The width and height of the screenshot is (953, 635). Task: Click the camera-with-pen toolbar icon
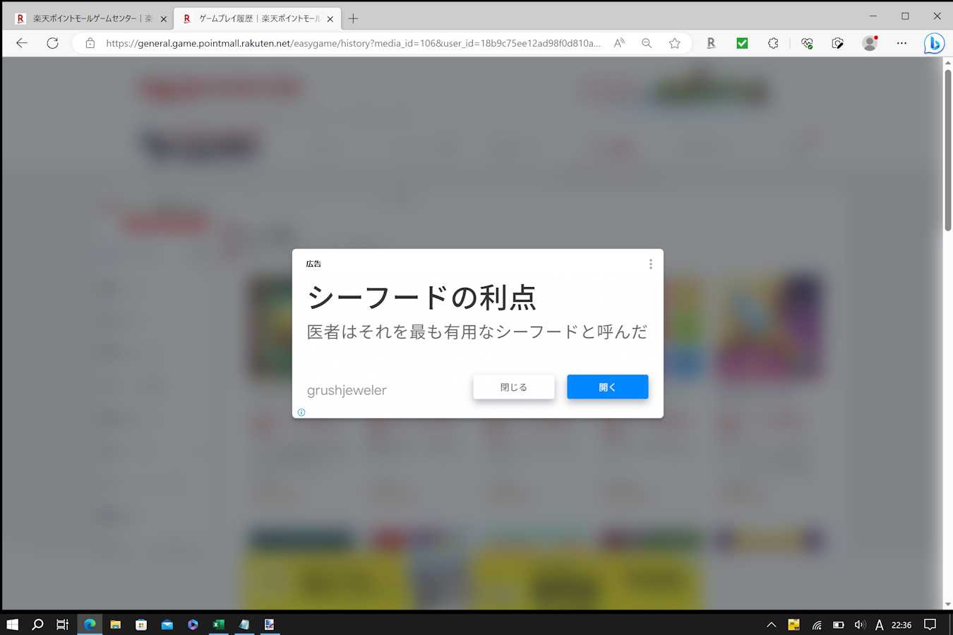[x=838, y=43]
